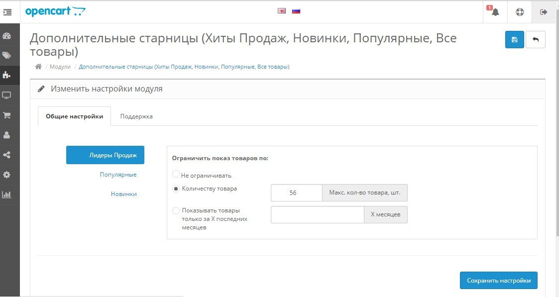Click the logout icon in header

click(543, 12)
